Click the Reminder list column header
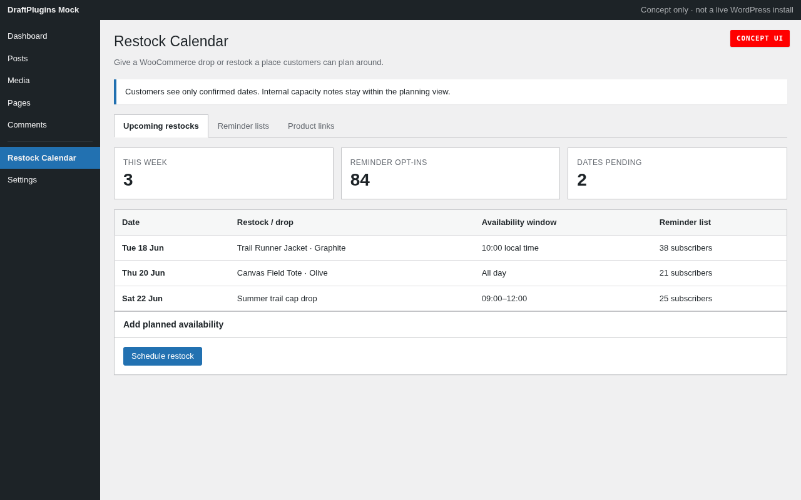 (x=719, y=222)
